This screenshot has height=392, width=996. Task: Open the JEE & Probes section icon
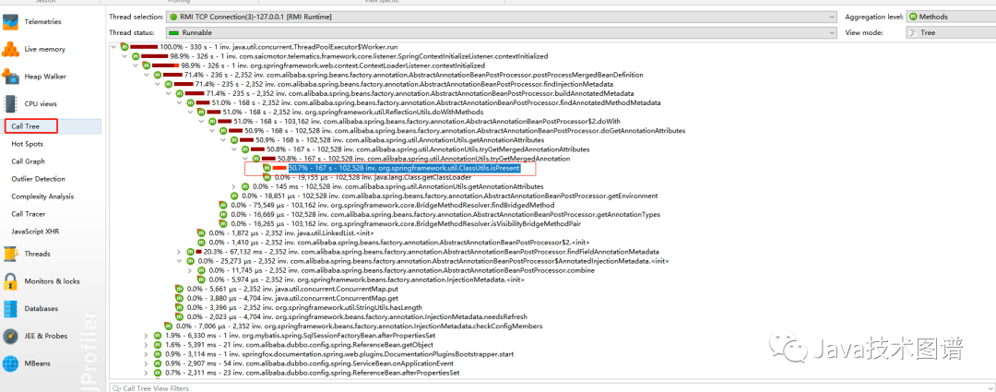tap(11, 336)
